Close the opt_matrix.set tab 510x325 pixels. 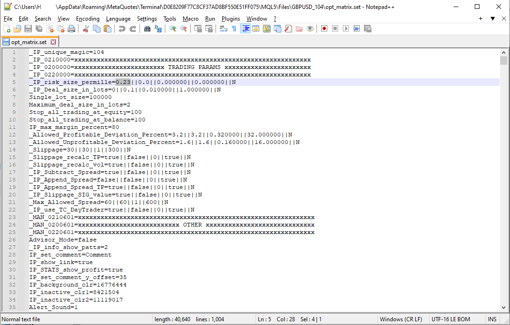point(54,42)
